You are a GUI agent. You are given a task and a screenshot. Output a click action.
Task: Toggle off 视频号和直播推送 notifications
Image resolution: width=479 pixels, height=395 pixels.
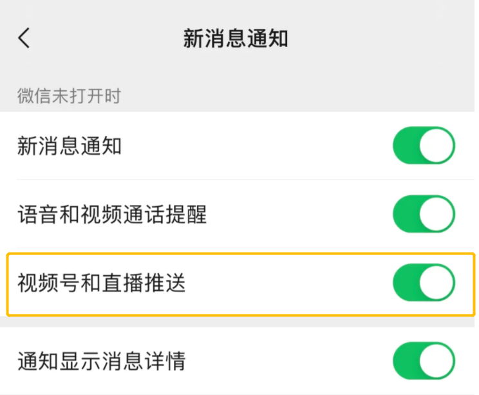click(424, 282)
